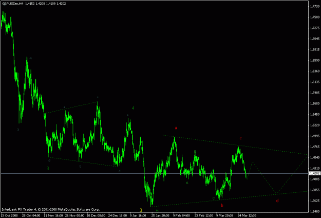Click the 1.7730 price axis label
This screenshot has width=321, height=218.
pos(314,6)
